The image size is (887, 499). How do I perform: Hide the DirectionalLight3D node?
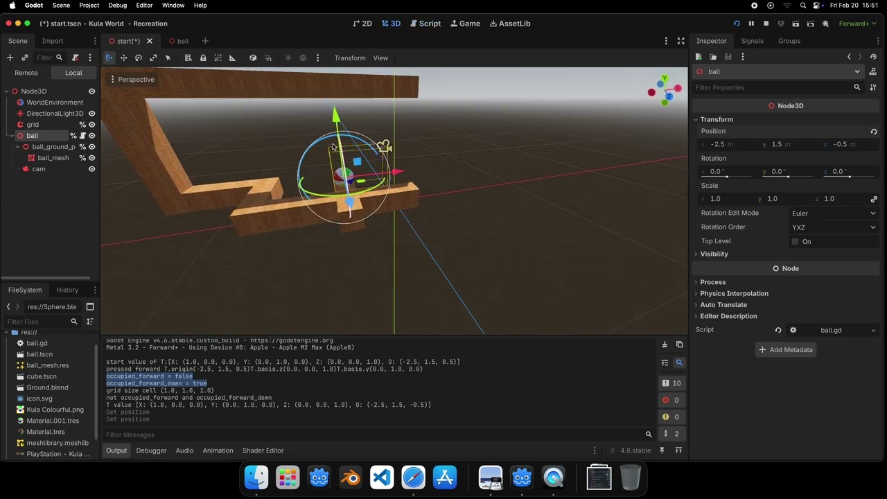(91, 114)
